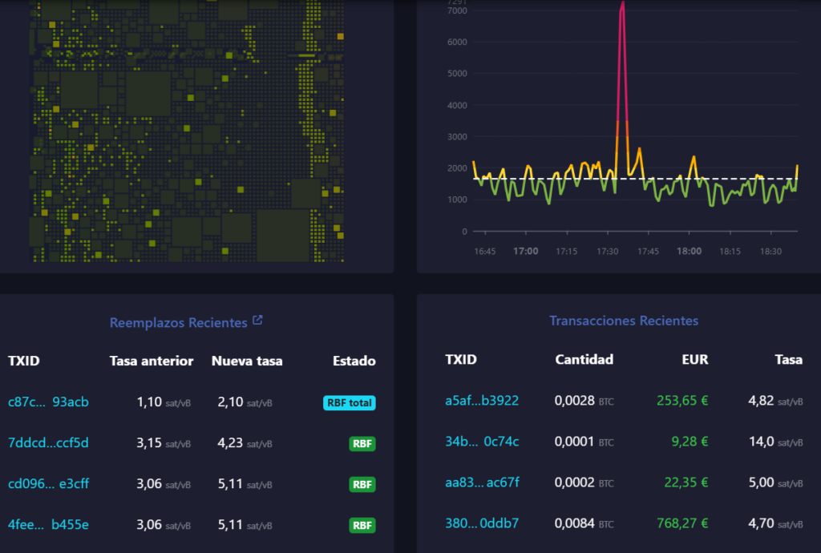The height and width of the screenshot is (553, 821).
Task: Open replacement transaction 7ddcd...ccf5d
Action: coord(48,442)
